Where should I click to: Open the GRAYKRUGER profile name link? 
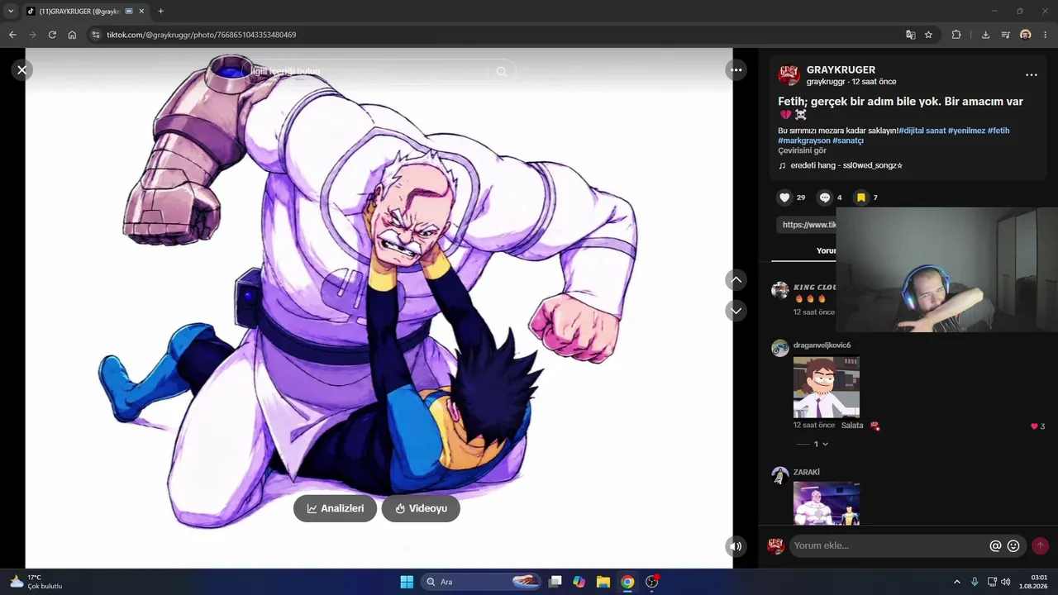click(x=841, y=70)
